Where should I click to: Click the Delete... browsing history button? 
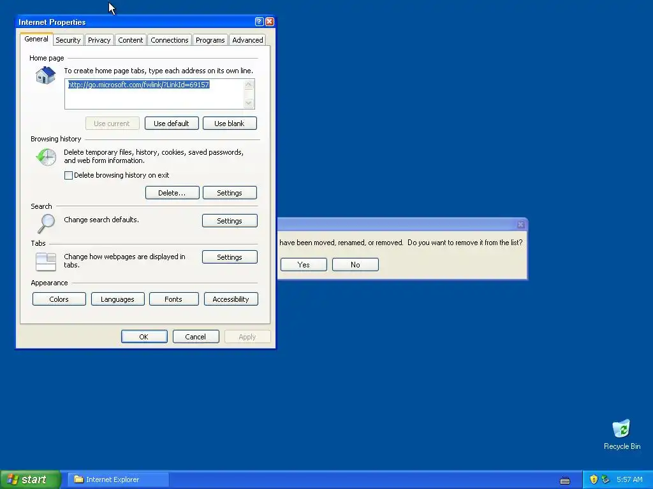coord(172,193)
